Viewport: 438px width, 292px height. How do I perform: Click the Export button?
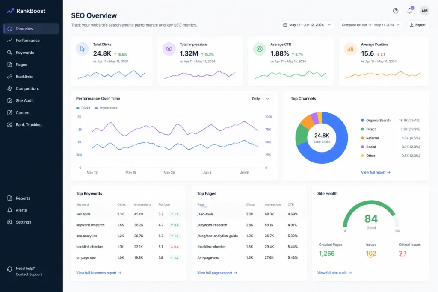pyautogui.click(x=417, y=25)
